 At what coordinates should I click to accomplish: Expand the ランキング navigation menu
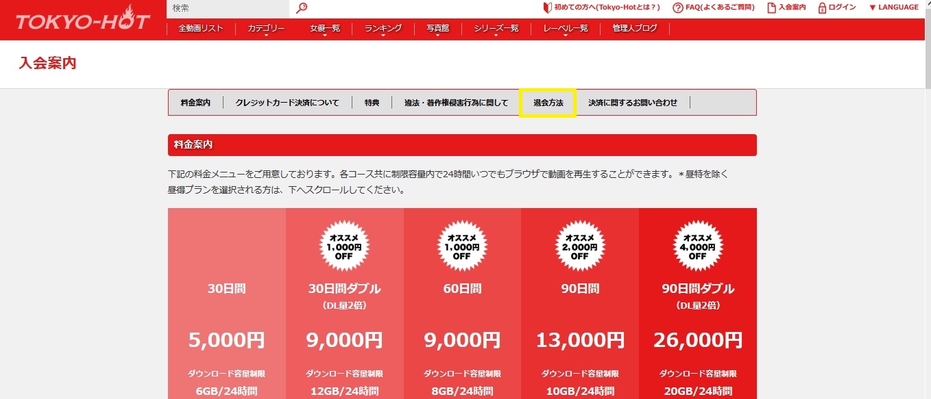click(383, 29)
